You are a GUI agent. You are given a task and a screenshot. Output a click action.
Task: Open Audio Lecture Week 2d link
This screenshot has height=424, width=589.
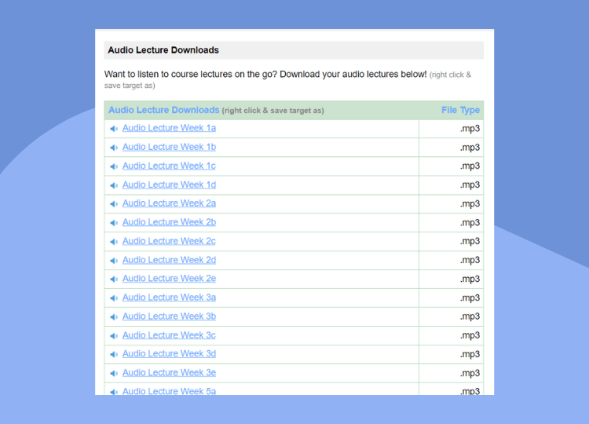tap(169, 260)
